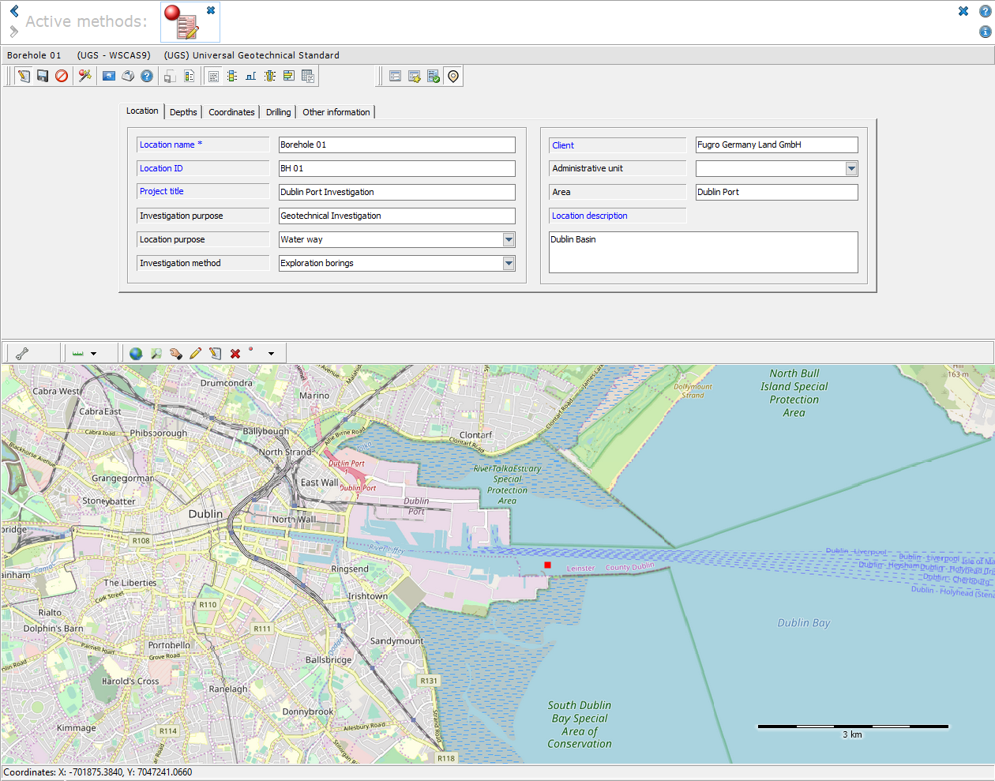Viewport: 995px width, 781px height.
Task: Click the borehole tube construction icon
Action: [270, 76]
